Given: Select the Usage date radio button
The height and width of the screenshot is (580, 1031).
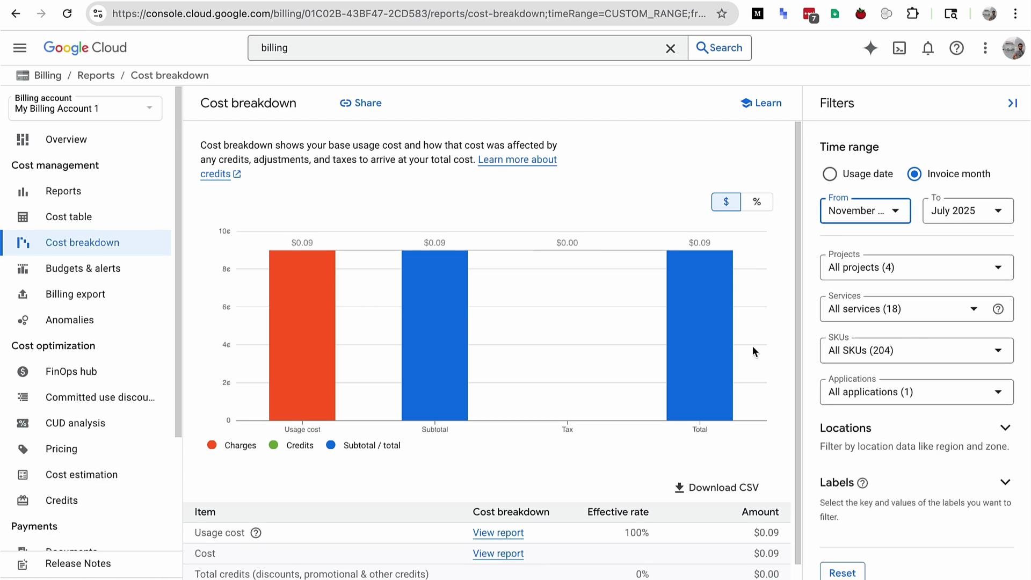Looking at the screenshot, I should (x=830, y=174).
